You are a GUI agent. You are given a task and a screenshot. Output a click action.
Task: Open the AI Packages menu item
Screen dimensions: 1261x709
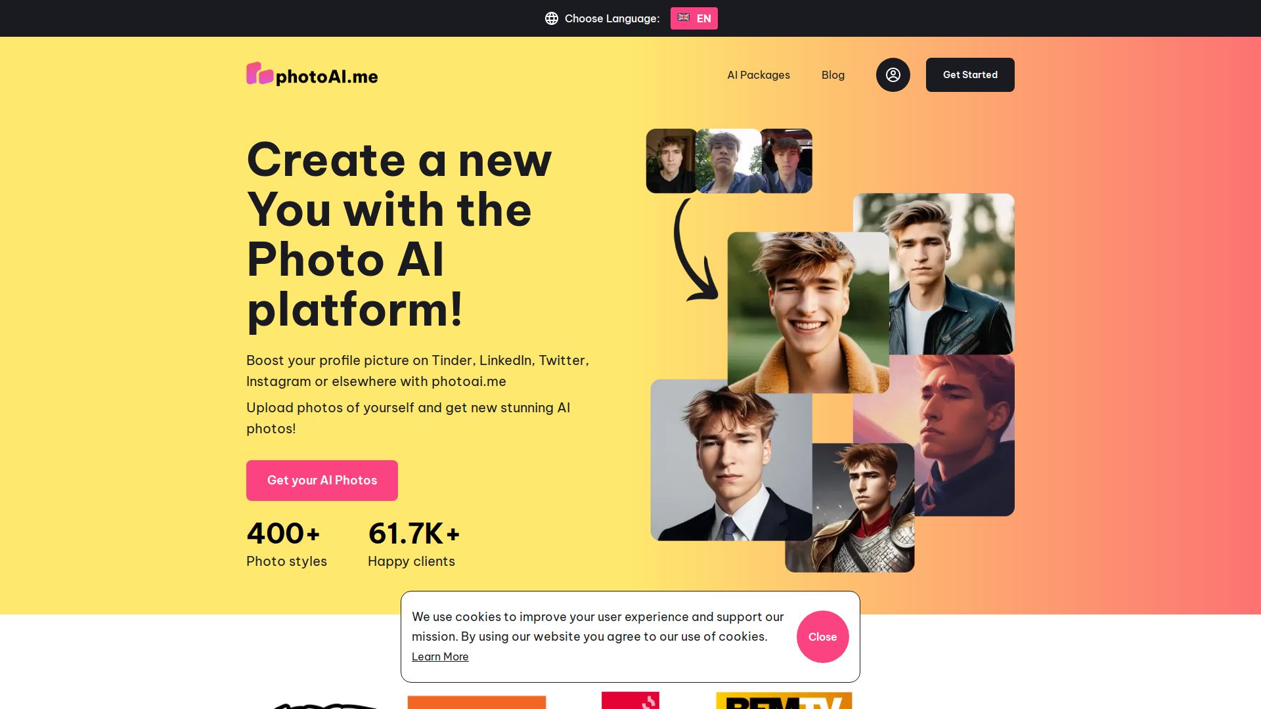pos(759,75)
